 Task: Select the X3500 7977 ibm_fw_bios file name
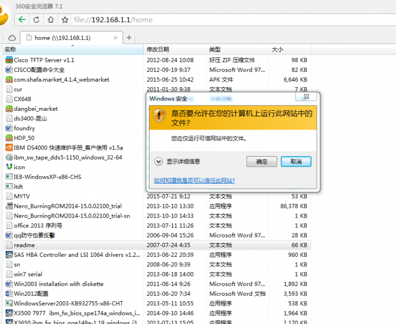pyautogui.click(x=77, y=313)
